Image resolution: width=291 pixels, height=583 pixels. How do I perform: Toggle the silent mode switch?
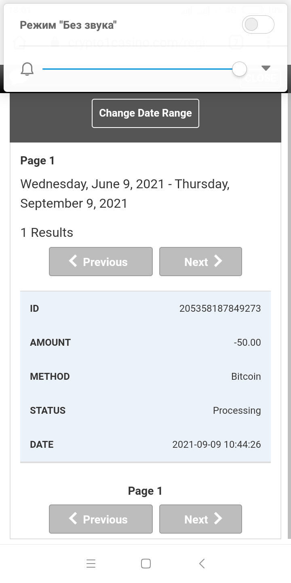click(258, 25)
